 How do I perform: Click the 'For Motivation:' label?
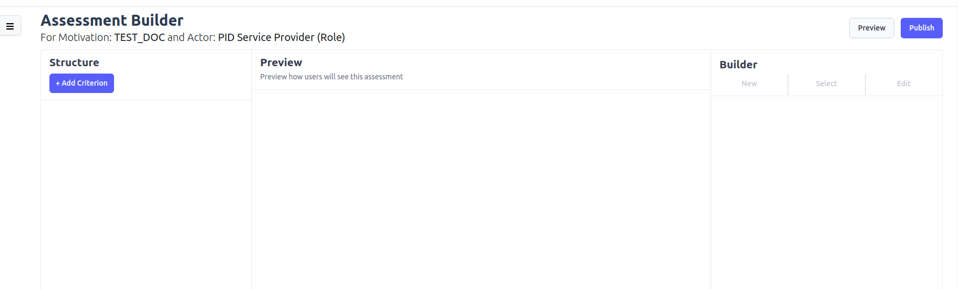(76, 37)
